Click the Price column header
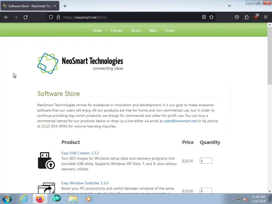272x204 pixels. [188, 142]
